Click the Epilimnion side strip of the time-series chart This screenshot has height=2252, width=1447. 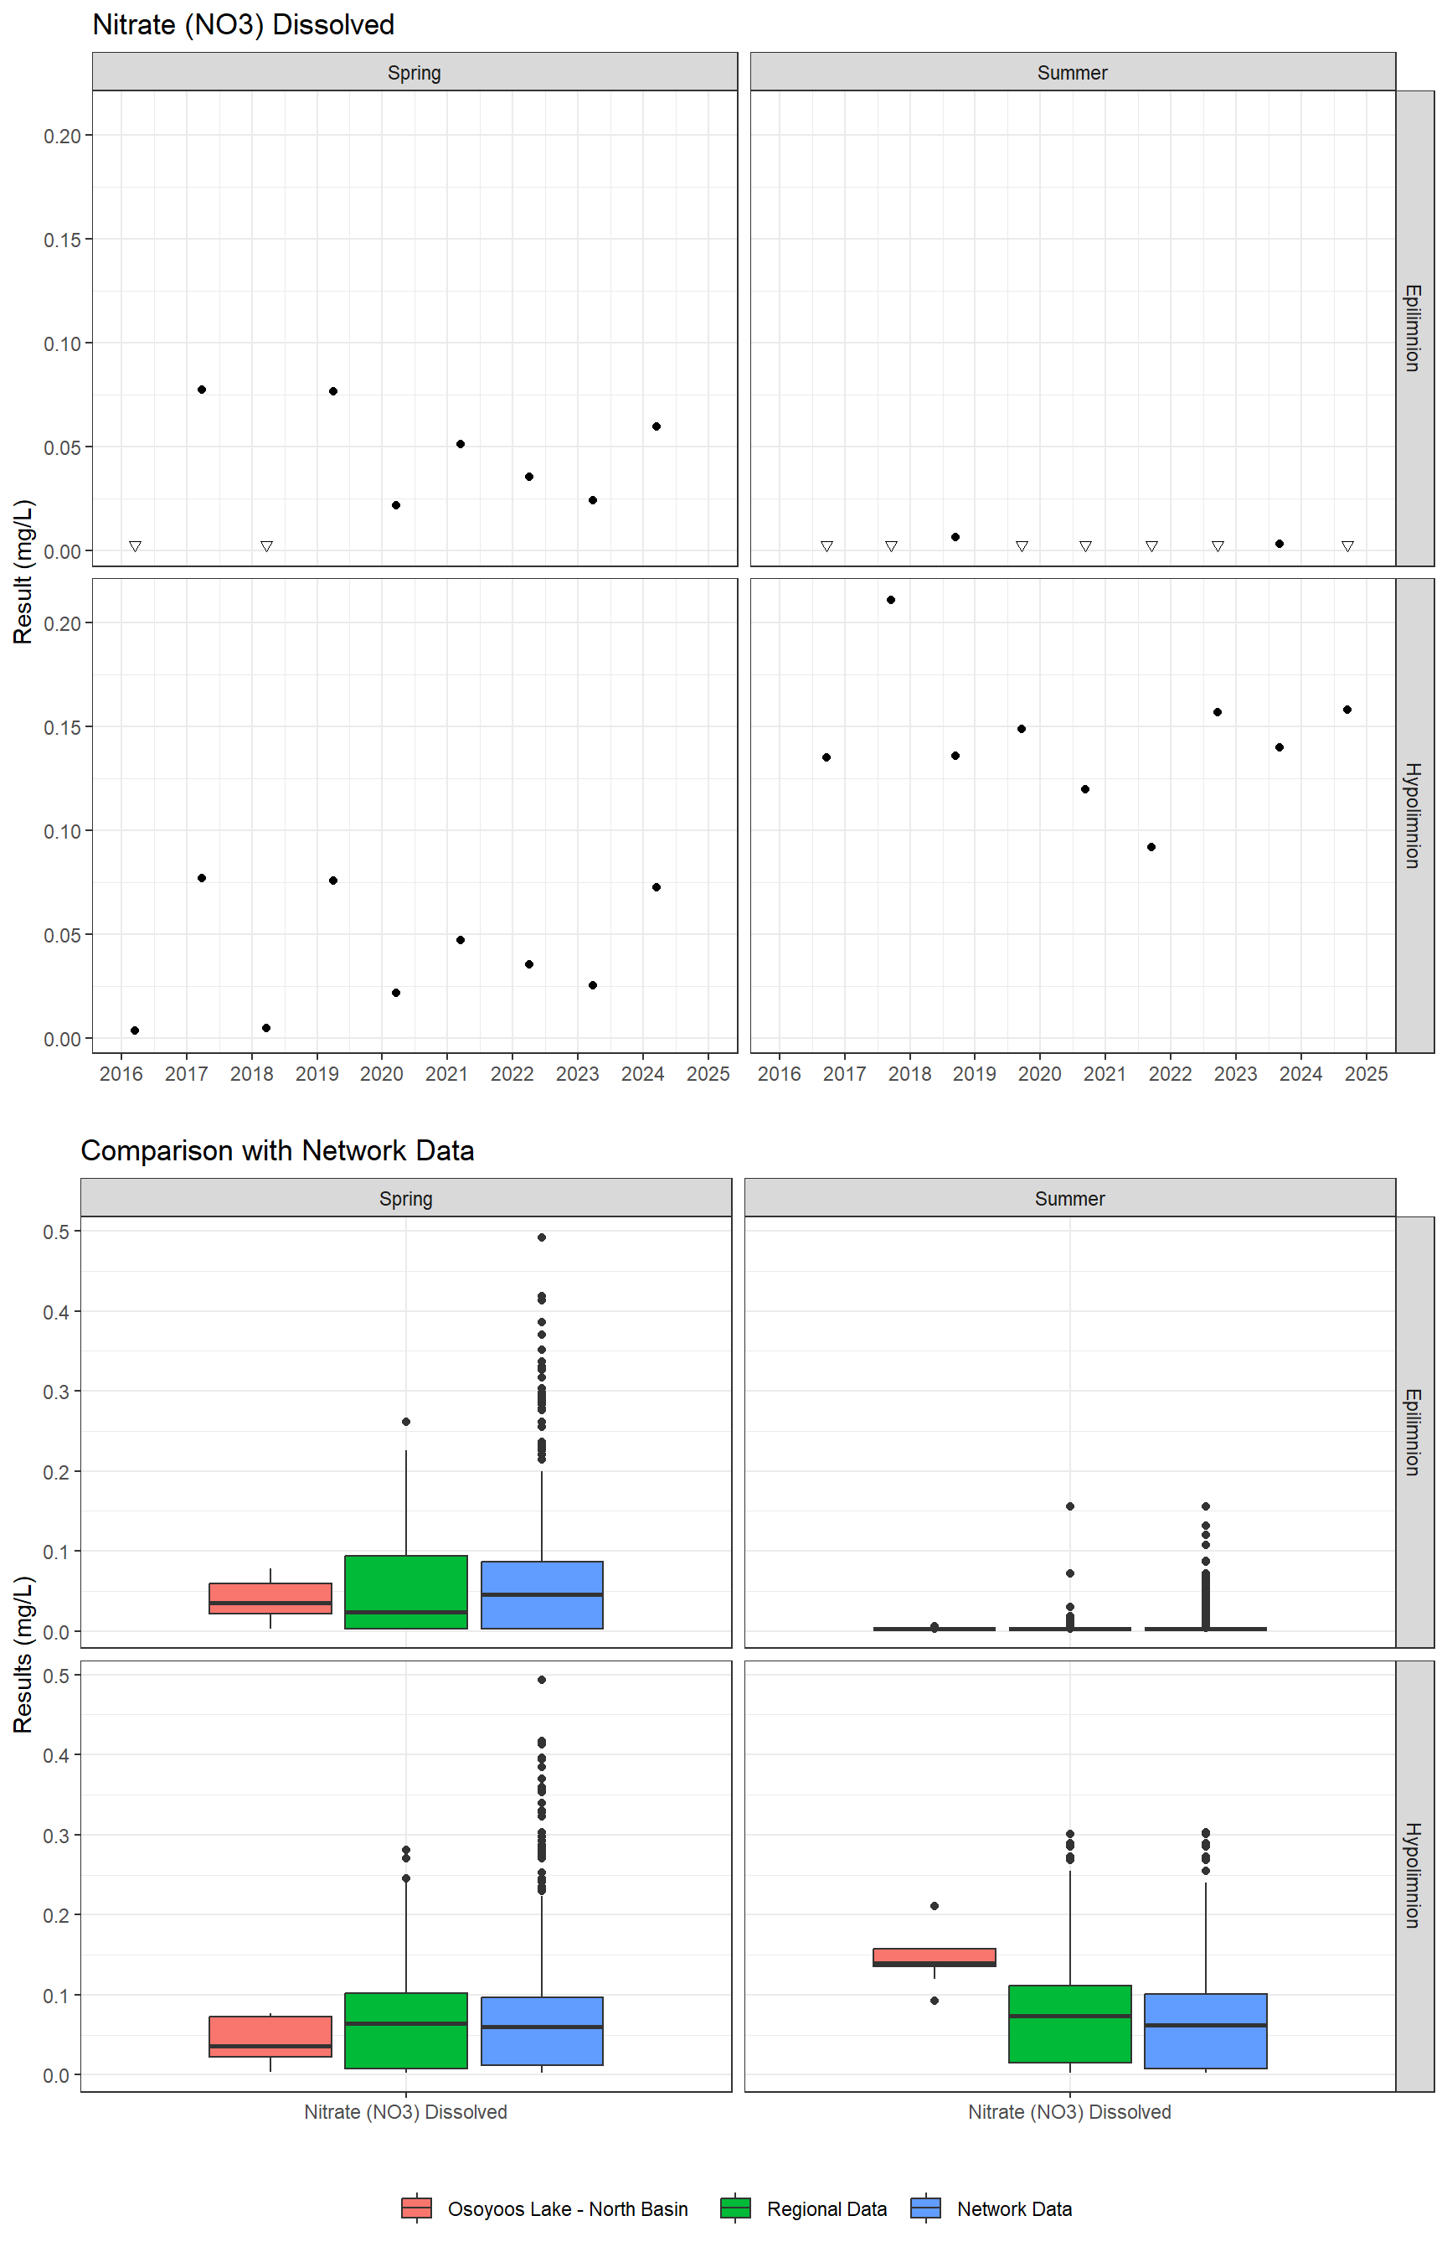1414,328
